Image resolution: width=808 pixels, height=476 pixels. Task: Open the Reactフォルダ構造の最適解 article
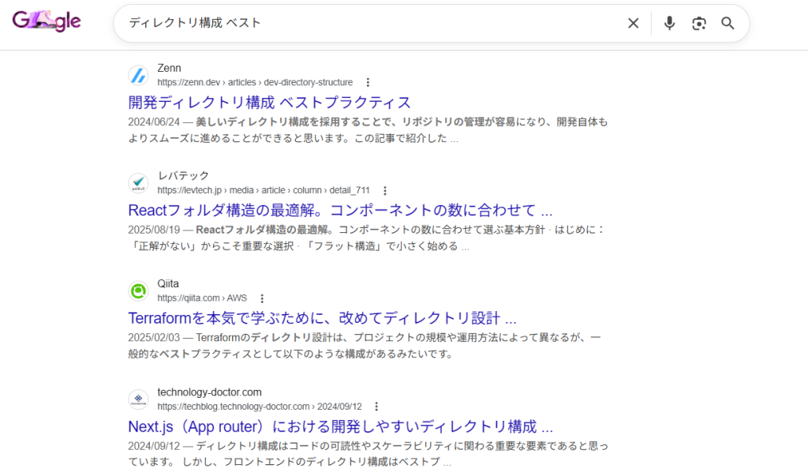click(341, 209)
